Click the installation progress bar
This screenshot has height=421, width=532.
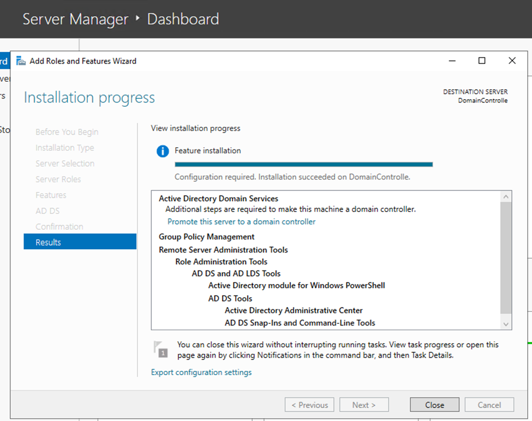point(303,164)
